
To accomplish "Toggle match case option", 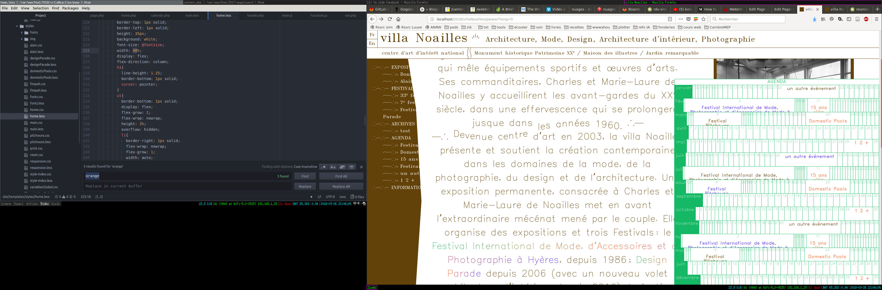I will pyautogui.click(x=333, y=167).
